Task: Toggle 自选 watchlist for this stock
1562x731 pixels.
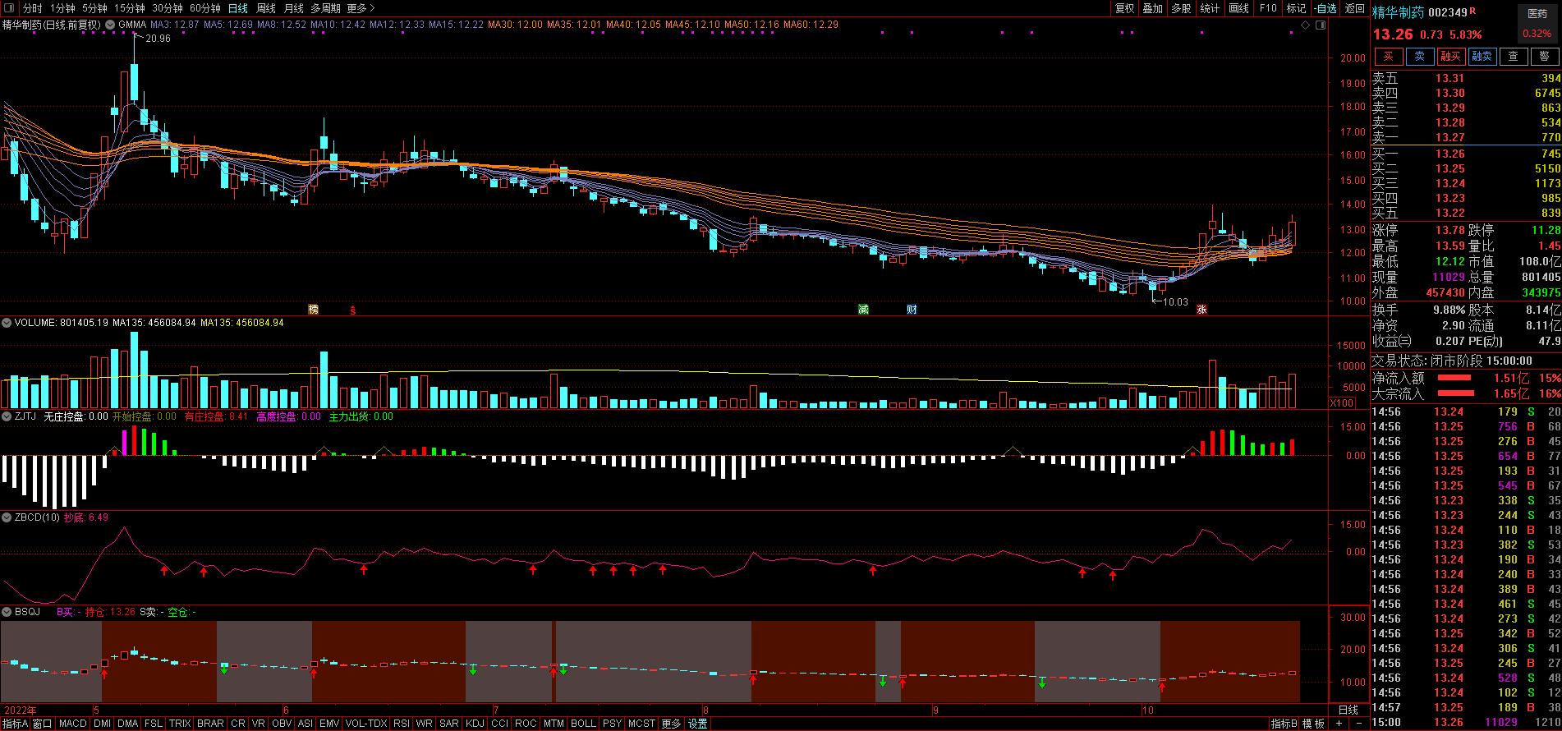Action: (1325, 8)
